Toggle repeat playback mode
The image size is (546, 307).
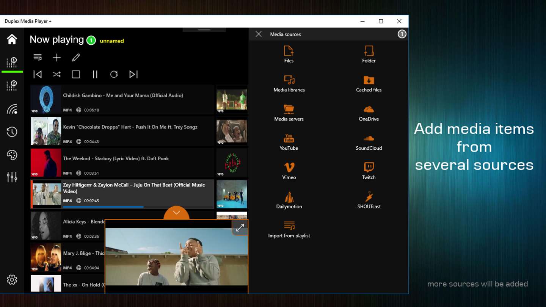tap(114, 74)
